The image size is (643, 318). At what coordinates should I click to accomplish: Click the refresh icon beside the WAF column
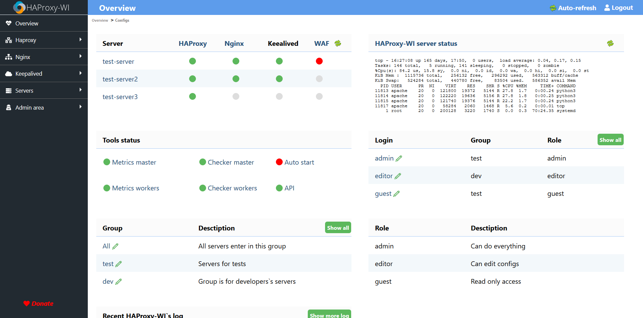[338, 43]
